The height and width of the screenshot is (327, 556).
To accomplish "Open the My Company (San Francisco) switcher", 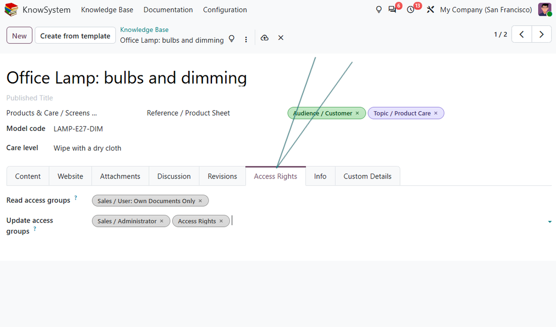I will (486, 9).
